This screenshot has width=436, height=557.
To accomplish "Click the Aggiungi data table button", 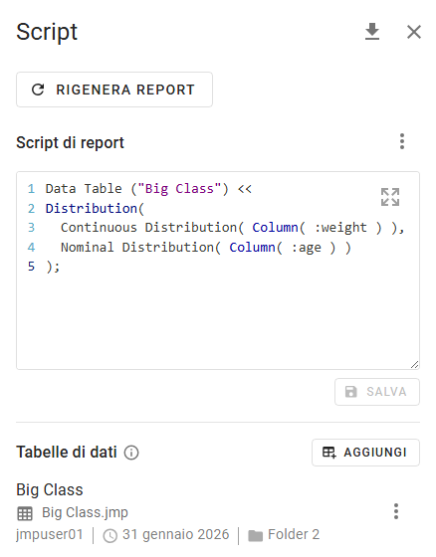I will (365, 453).
